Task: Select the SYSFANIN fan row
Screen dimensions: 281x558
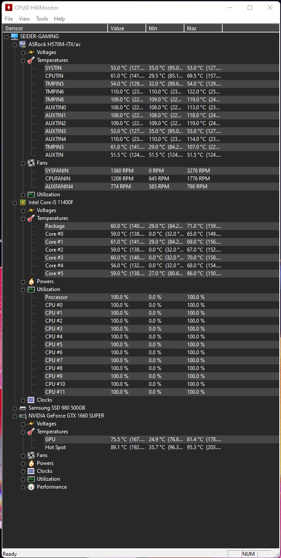Action: click(162, 171)
